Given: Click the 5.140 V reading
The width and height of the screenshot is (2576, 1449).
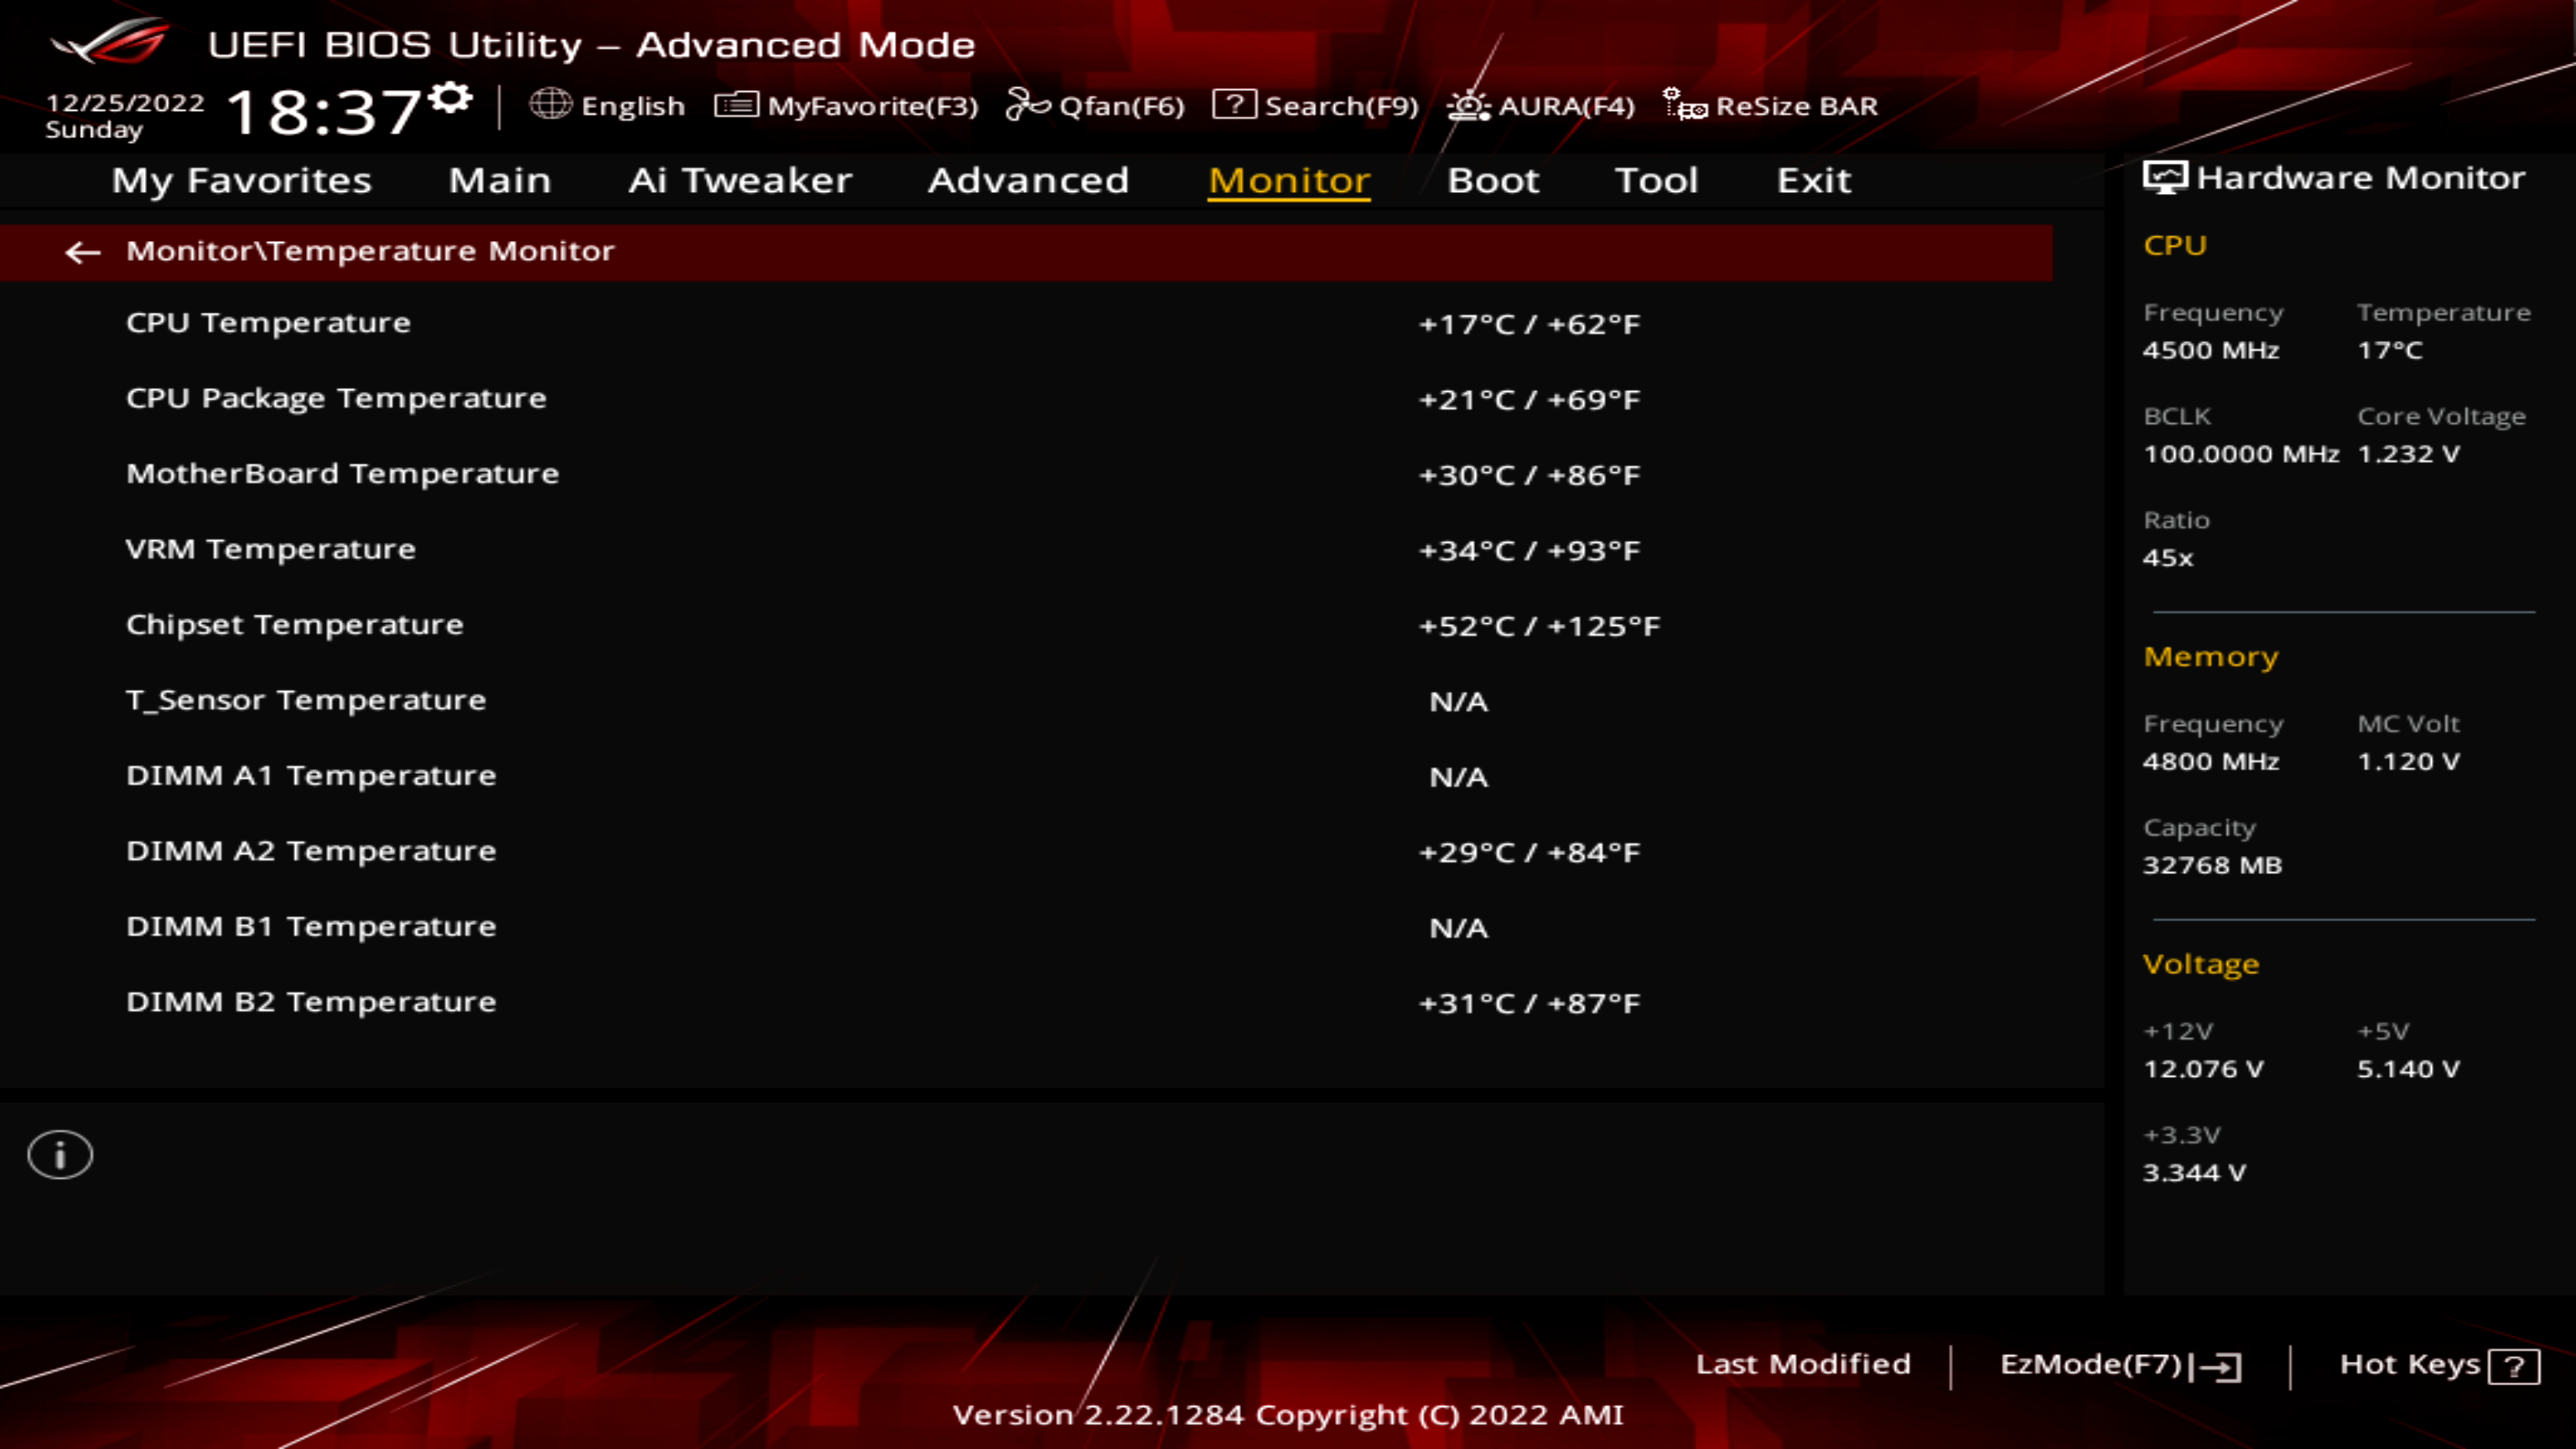Looking at the screenshot, I should click(2408, 1069).
